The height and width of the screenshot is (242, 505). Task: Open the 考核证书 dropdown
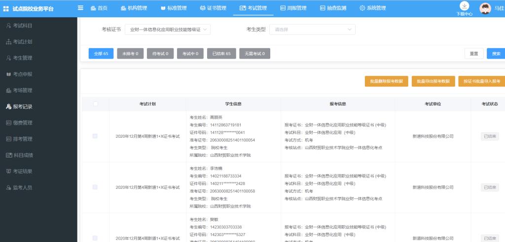pyautogui.click(x=168, y=30)
